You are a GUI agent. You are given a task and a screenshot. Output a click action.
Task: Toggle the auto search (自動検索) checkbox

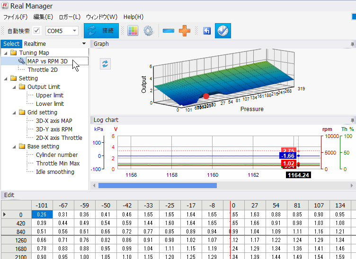pyautogui.click(x=37, y=31)
